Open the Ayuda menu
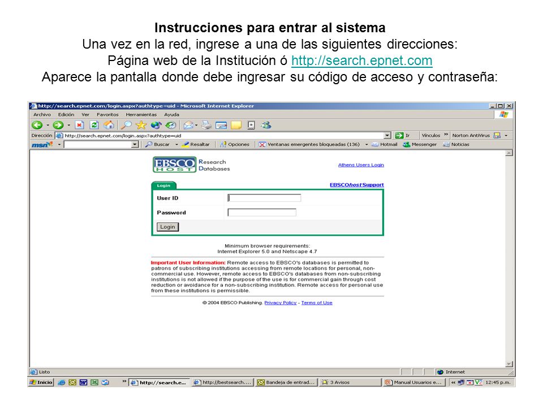This screenshot has width=543, height=407. [x=171, y=114]
